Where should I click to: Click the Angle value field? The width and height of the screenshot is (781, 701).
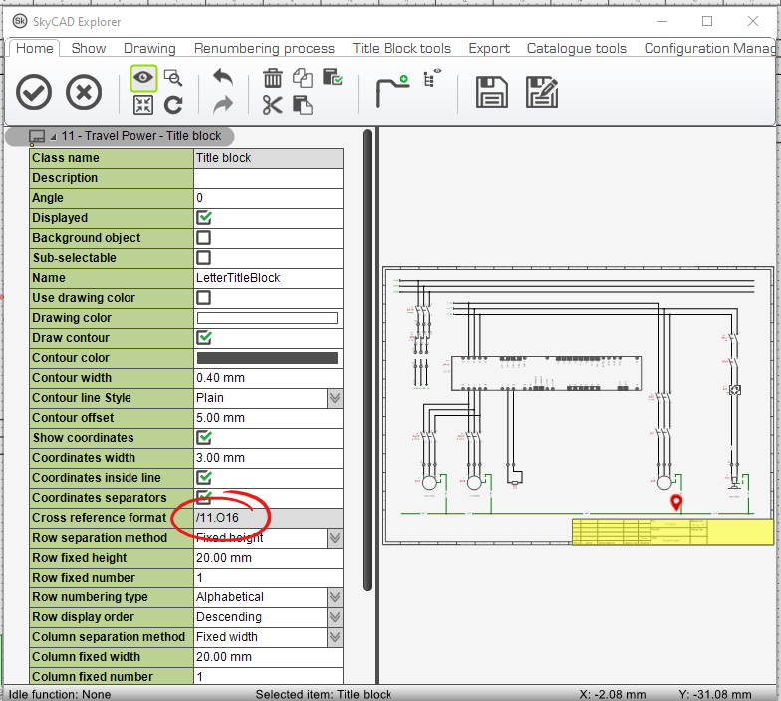pyautogui.click(x=268, y=198)
